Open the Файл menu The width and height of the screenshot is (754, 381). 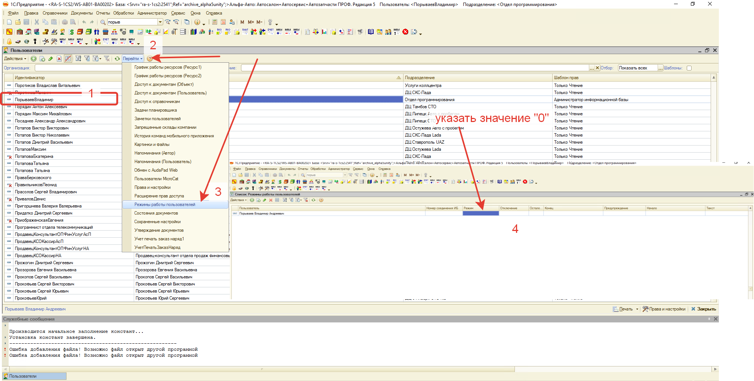tap(13, 13)
